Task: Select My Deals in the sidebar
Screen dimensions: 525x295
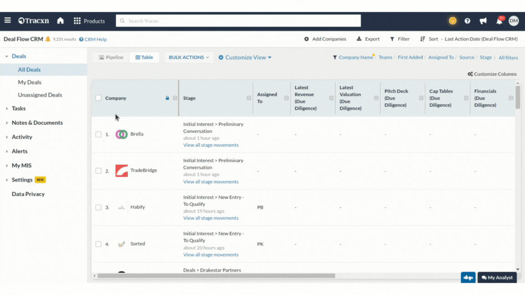Action: coord(30,82)
